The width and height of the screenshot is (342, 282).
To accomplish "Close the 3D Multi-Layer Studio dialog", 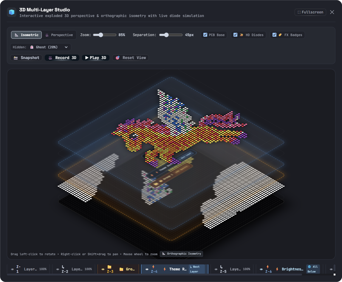I will 332,12.
